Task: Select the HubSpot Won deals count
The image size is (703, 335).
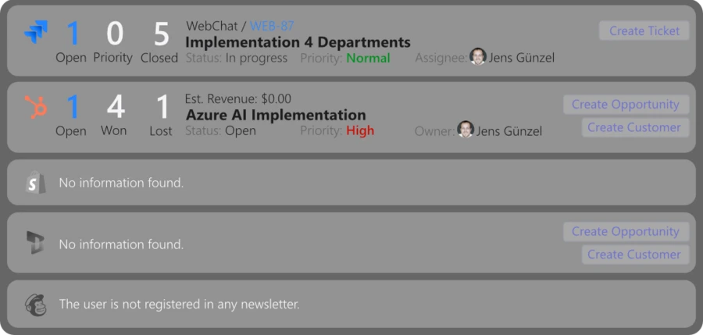Action: (x=115, y=107)
